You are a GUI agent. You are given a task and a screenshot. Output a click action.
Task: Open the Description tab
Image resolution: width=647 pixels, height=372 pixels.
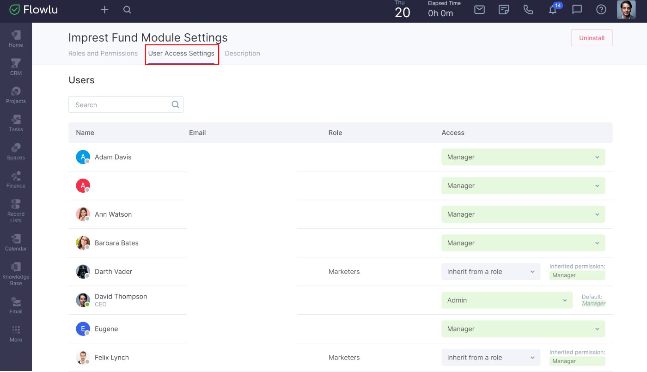[x=242, y=54]
